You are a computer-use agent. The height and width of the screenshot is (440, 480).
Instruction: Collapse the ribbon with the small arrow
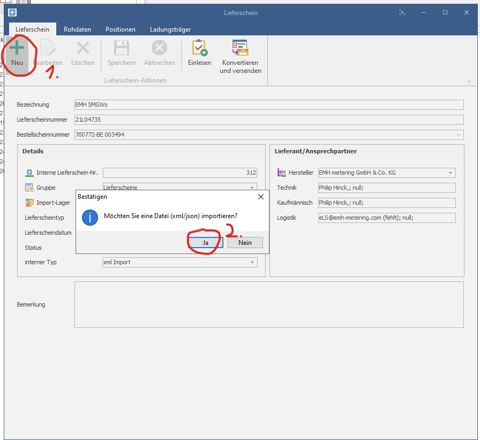point(469,81)
